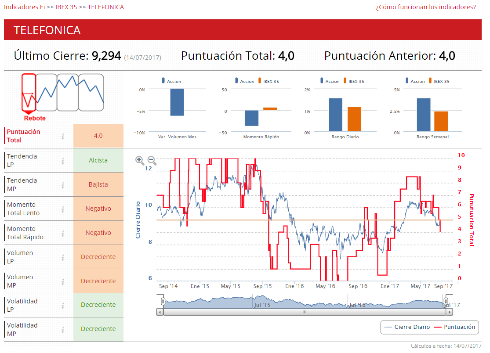Open info icon for Momento Total Rápido
Viewport: 490px width, 353px height.
click(63, 233)
